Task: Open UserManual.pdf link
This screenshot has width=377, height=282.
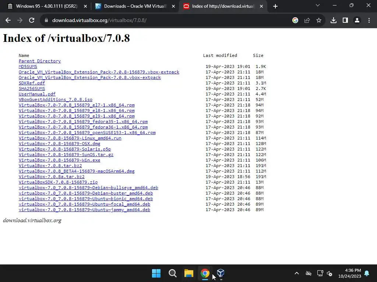Action: pyautogui.click(x=37, y=94)
